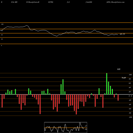Click the last red MRSI bar
This screenshot has height=133, width=133.
(x=118, y=97)
